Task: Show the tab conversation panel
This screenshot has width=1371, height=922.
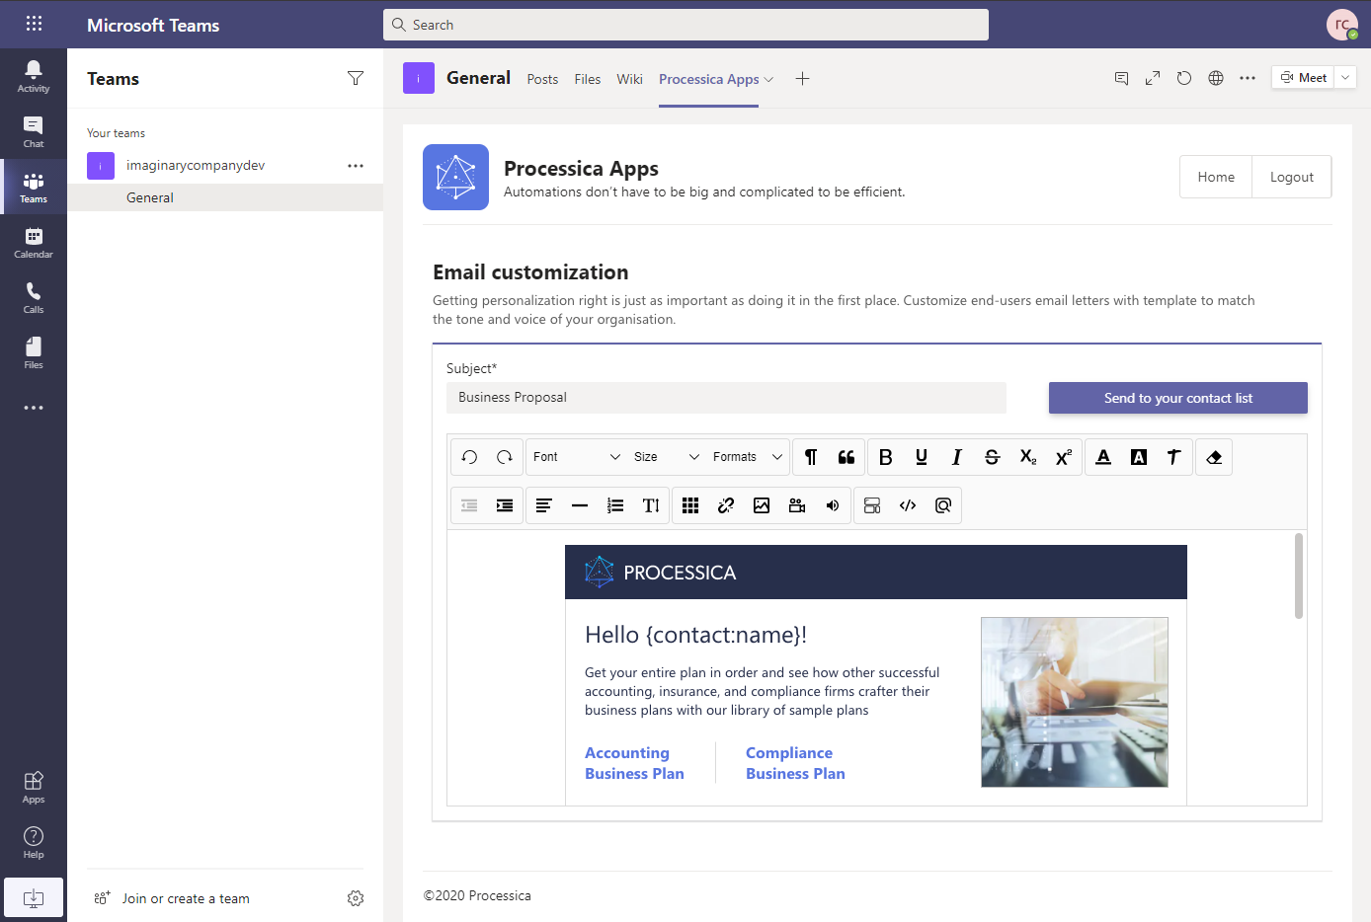Action: [1121, 78]
